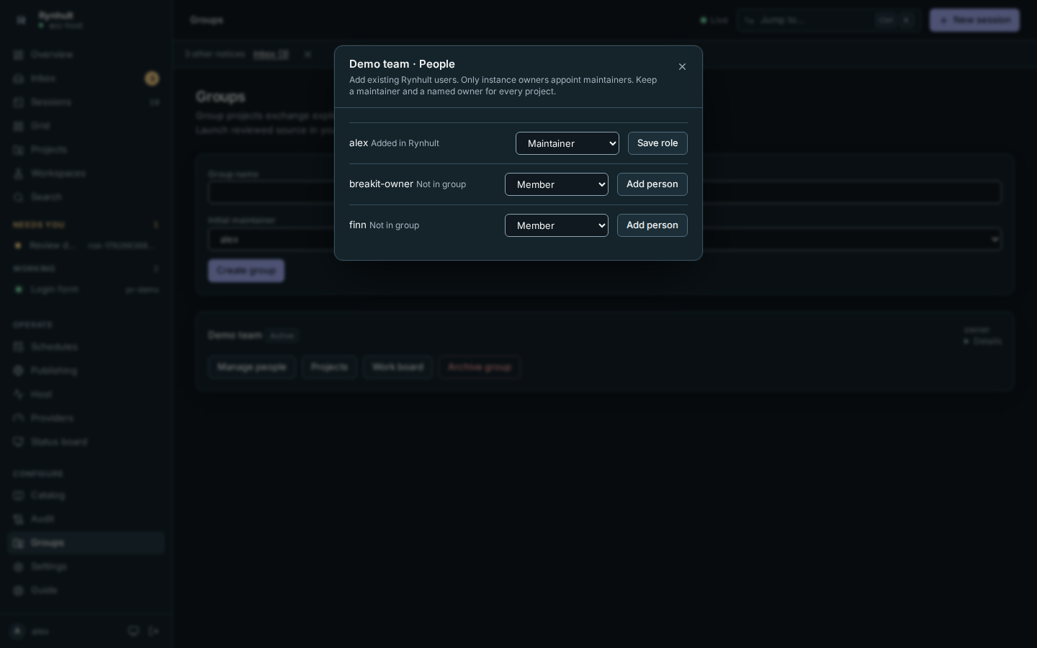Click the sign-out icon in sidebar footer

tap(153, 631)
